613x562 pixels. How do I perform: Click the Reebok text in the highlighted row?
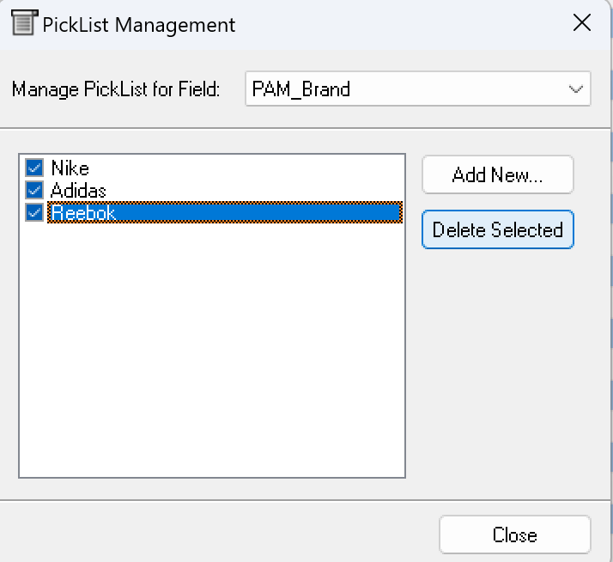pos(82,212)
